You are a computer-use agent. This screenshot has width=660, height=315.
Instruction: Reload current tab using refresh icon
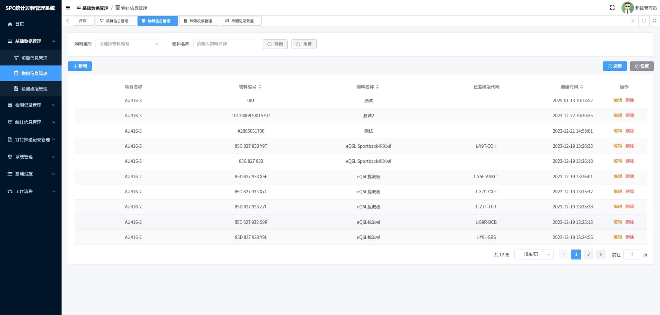coord(644,21)
